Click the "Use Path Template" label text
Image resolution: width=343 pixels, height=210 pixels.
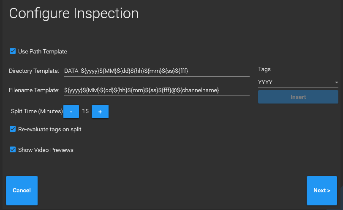click(x=43, y=51)
